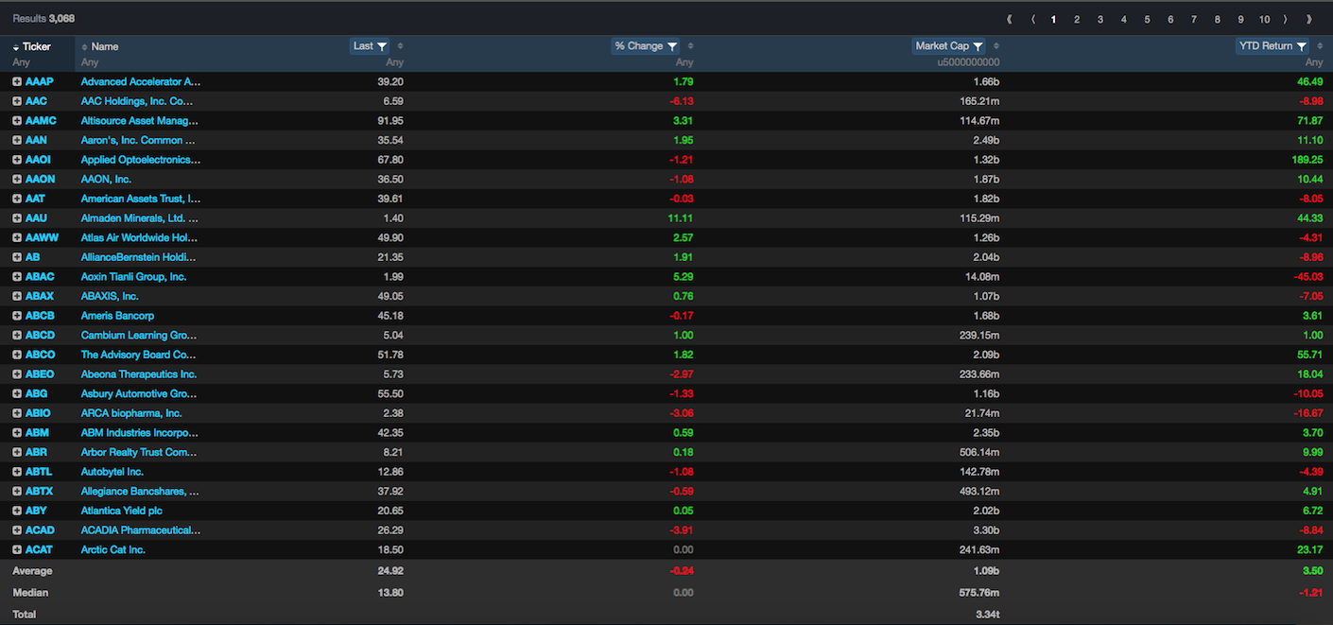Open the ABAX ticker link
The height and width of the screenshot is (625, 1333).
(40, 296)
